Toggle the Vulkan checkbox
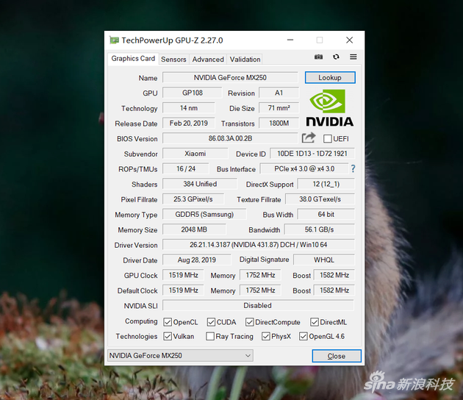The height and width of the screenshot is (400, 463). (x=168, y=336)
